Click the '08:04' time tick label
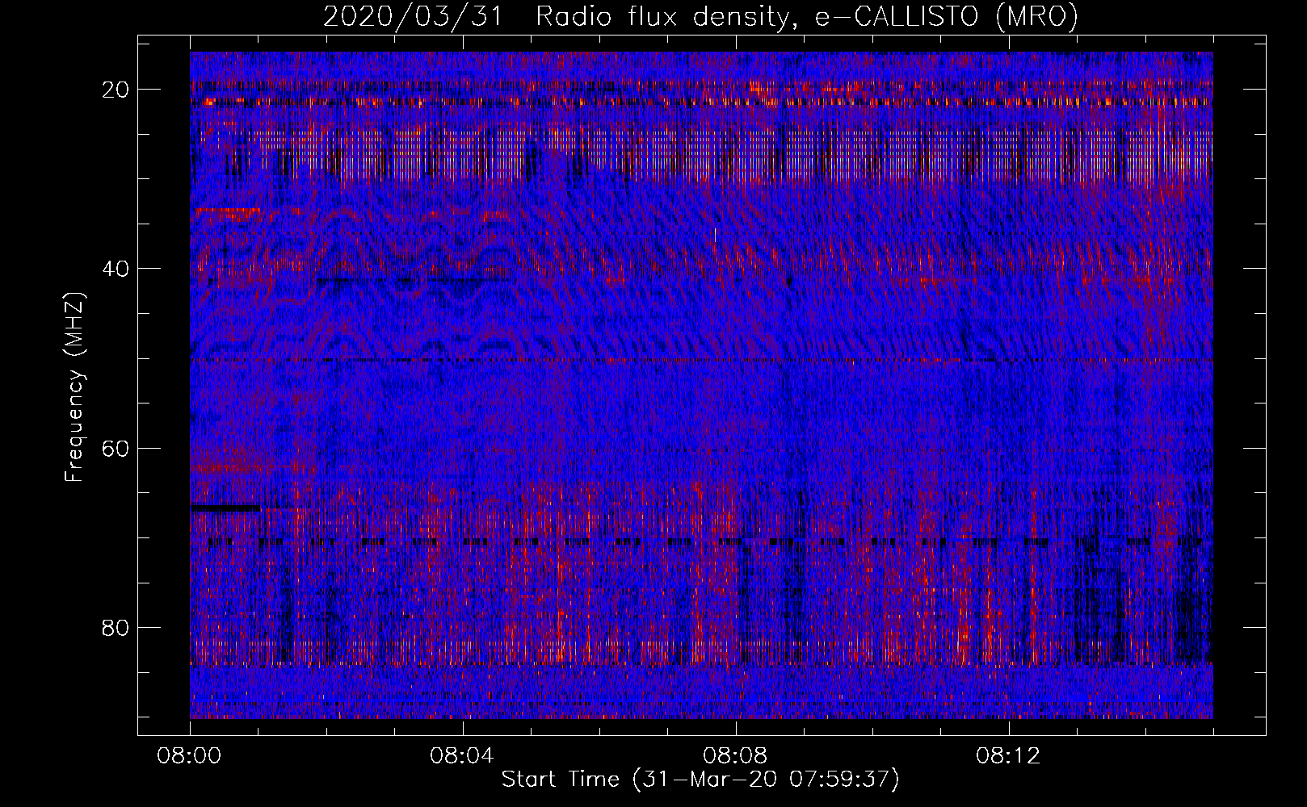 tap(462, 756)
